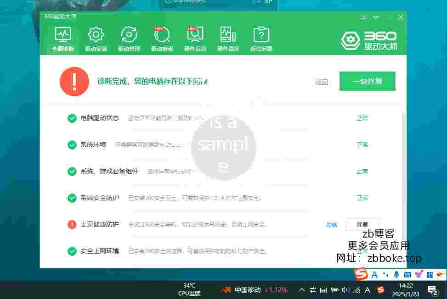
Task: Click 正常 status of 系统、游戏必备组件
Action: pyautogui.click(x=362, y=172)
